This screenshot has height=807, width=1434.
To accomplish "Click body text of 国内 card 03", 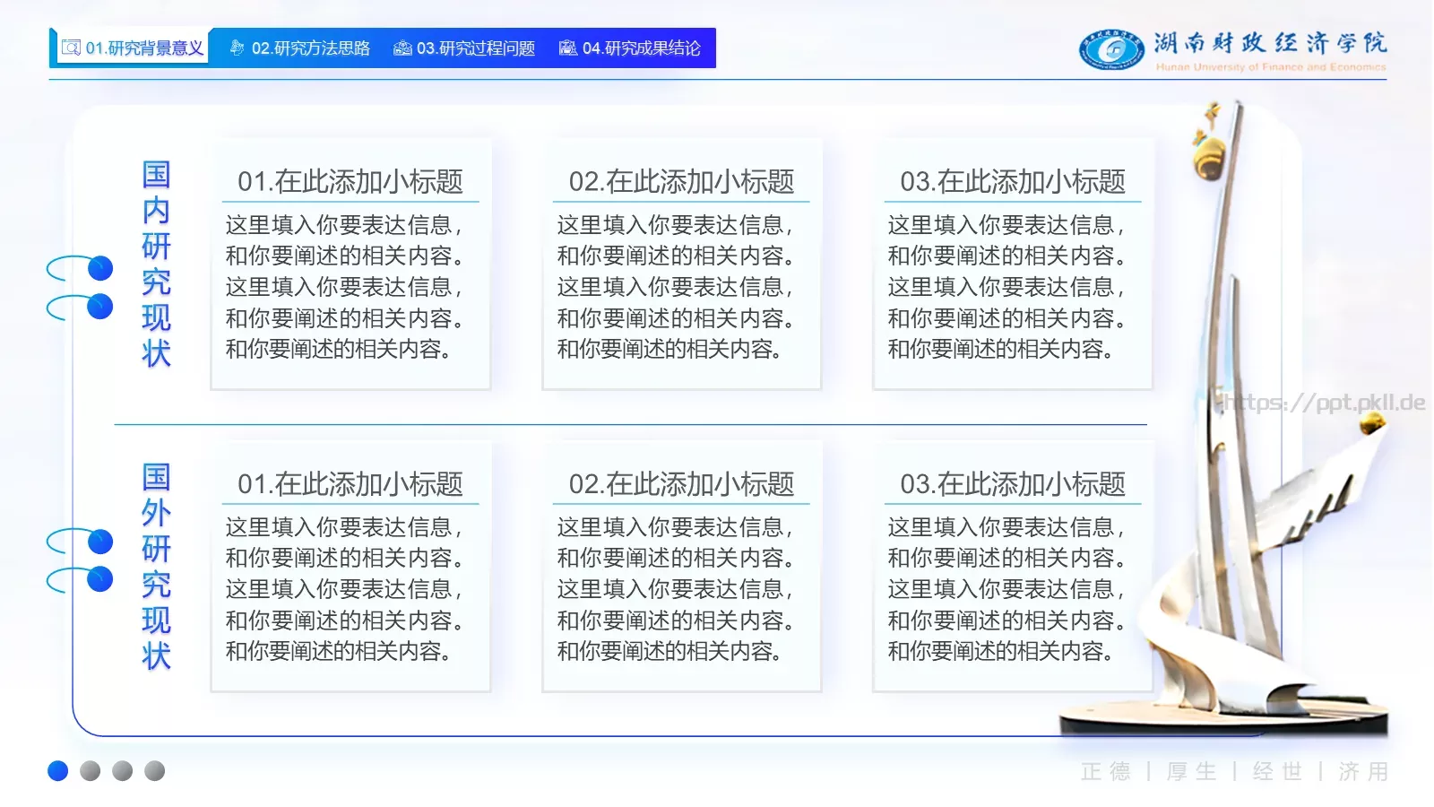I will pyautogui.click(x=1006, y=287).
